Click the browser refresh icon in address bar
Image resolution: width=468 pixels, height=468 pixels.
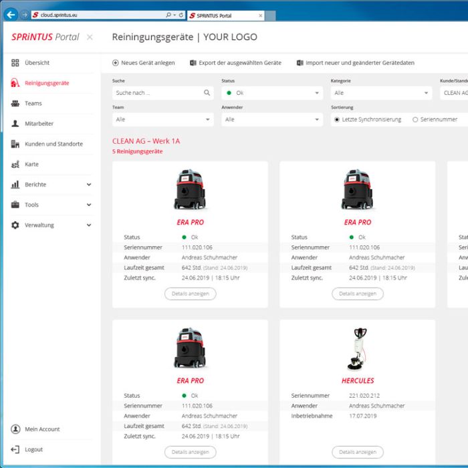coord(181,15)
